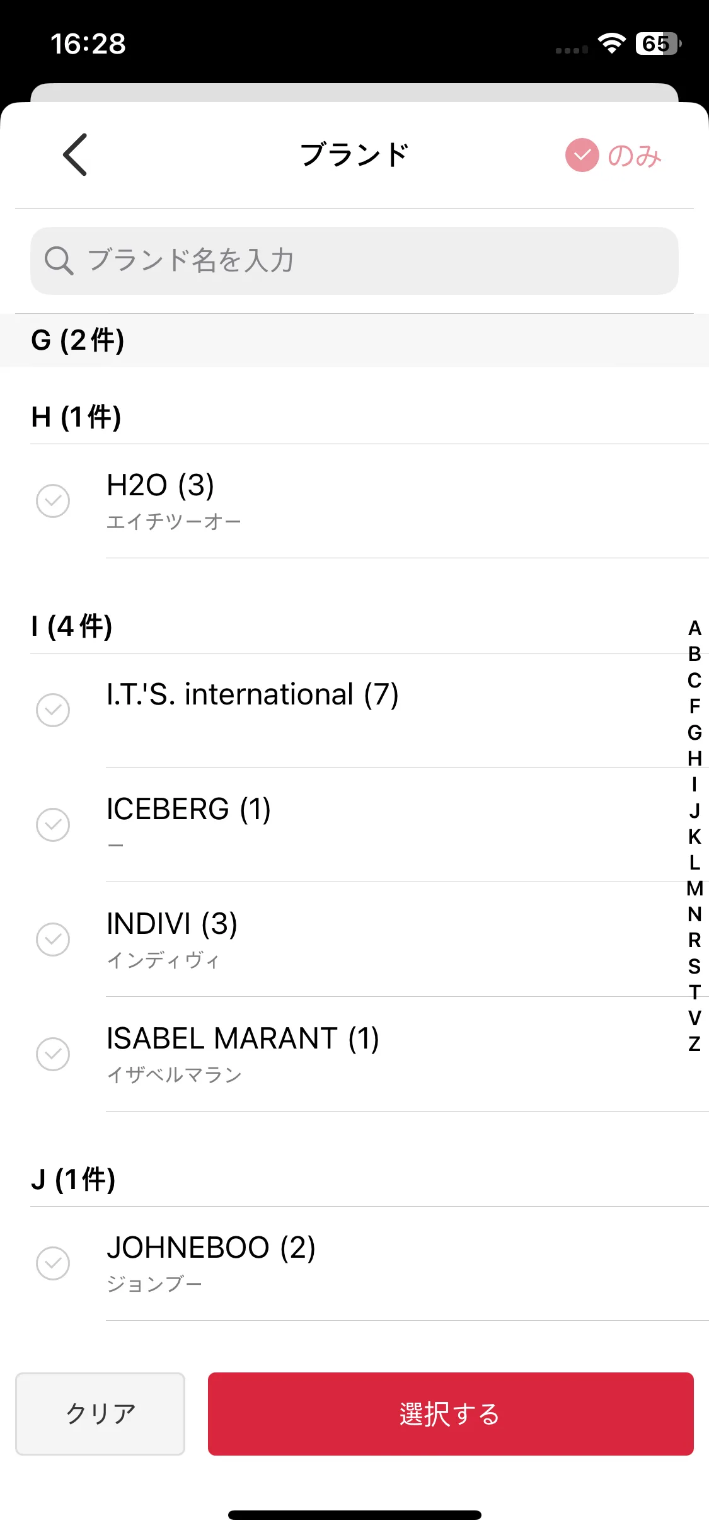Select the J (1件) section header
This screenshot has height=1535, width=709.
(x=354, y=1180)
